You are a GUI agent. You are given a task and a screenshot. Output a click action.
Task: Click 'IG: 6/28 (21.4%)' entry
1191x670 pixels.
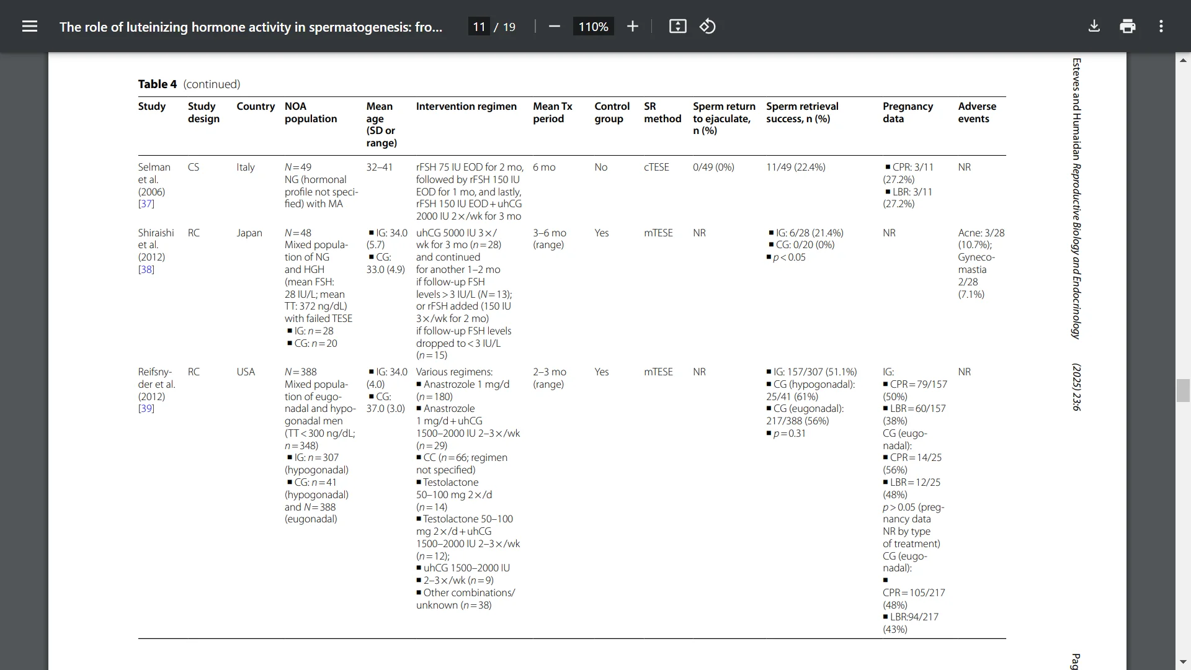[x=810, y=233]
